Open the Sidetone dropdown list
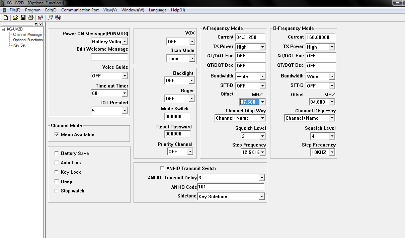The height and width of the screenshot is (238, 405). pyautogui.click(x=261, y=196)
